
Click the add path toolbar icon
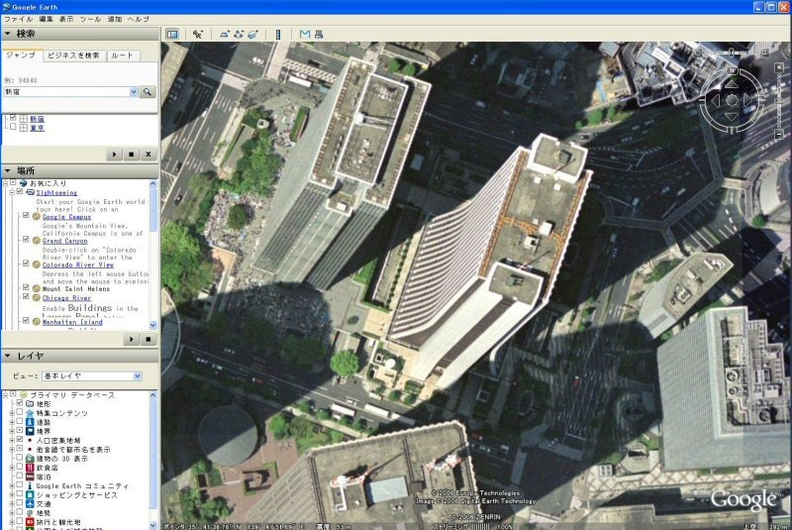tap(239, 35)
